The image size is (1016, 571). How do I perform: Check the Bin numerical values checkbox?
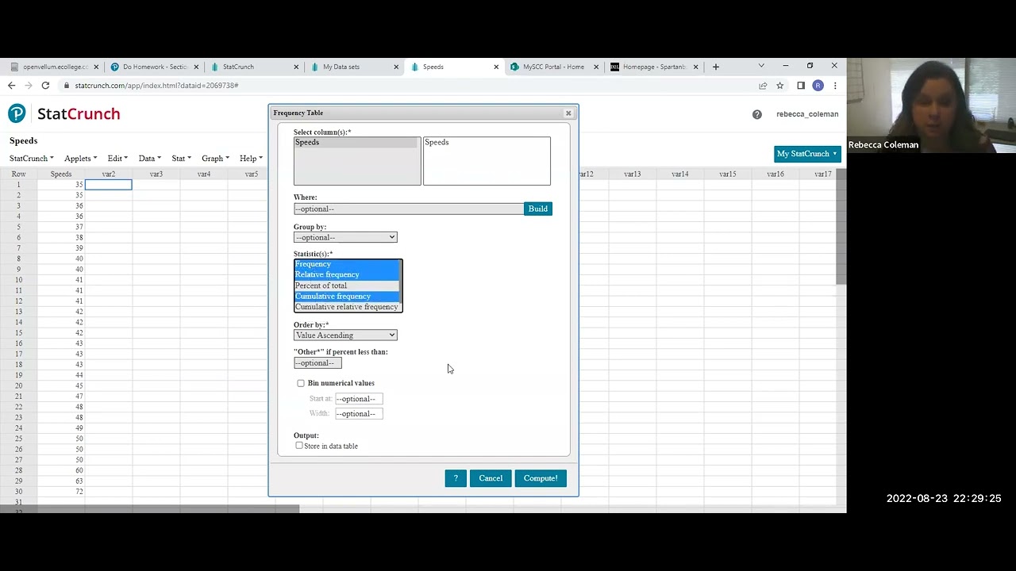(x=301, y=383)
